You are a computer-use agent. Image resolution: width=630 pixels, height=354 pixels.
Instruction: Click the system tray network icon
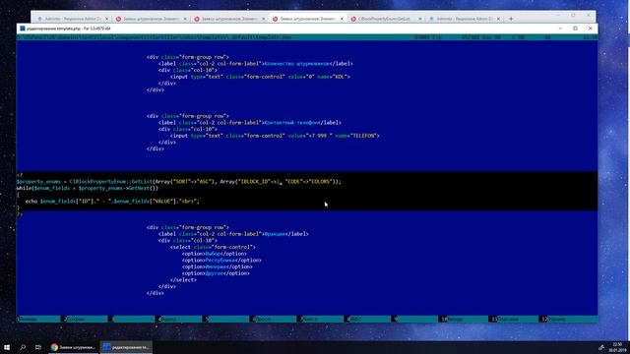click(x=601, y=347)
